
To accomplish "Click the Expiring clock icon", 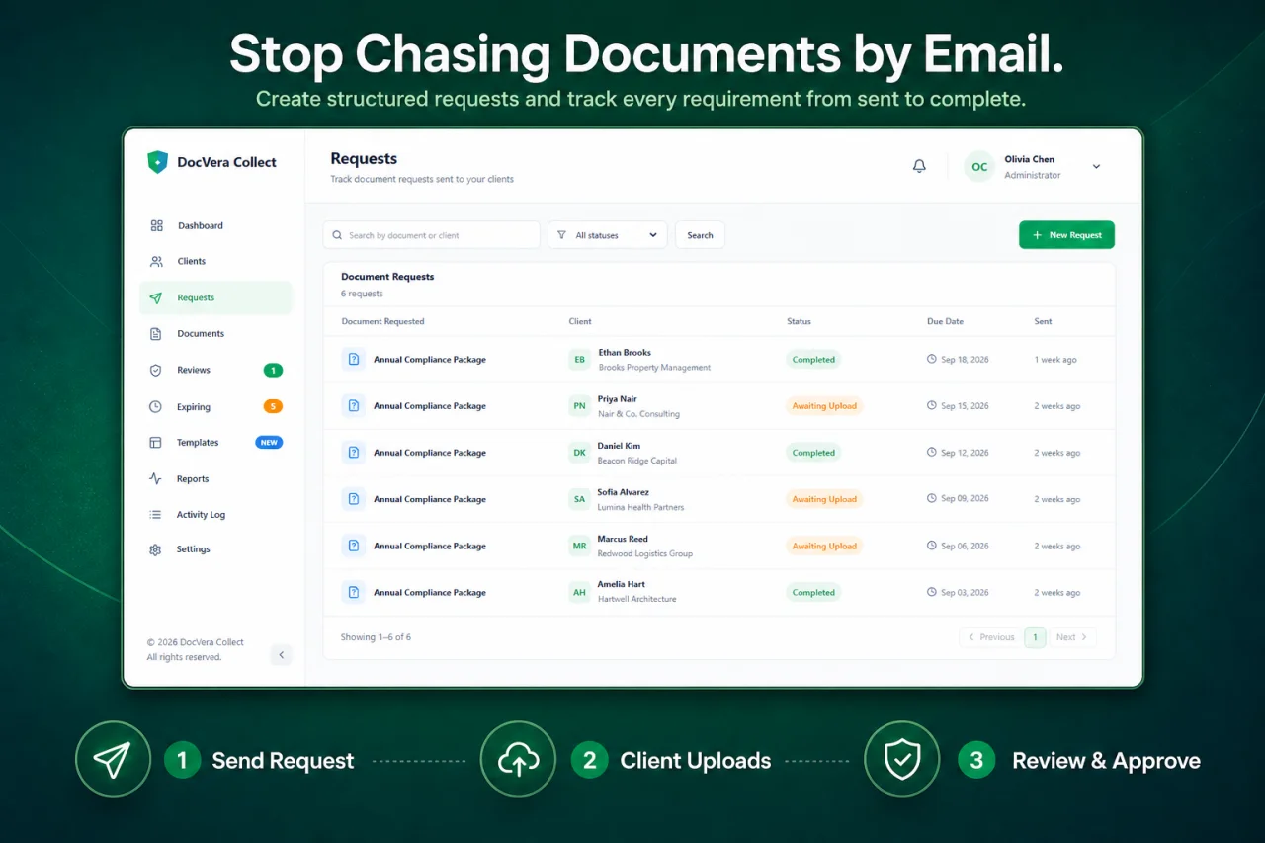I will (155, 406).
